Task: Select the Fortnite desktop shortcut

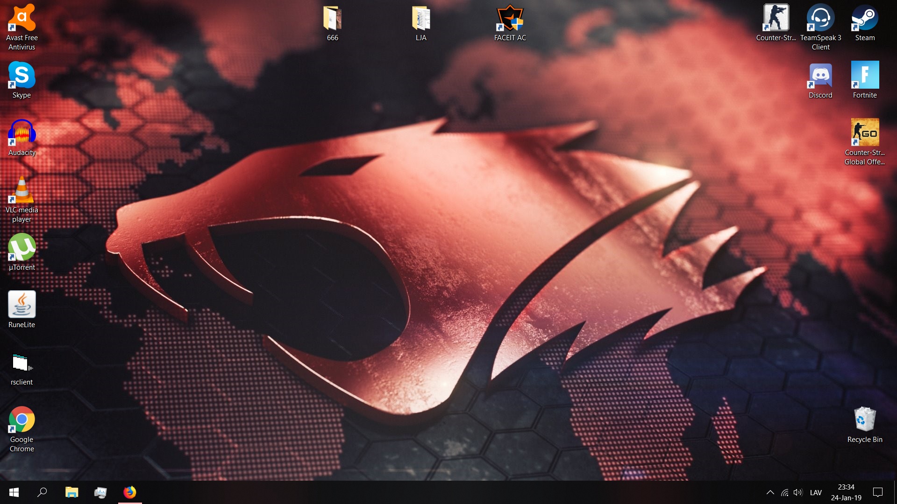Action: (x=865, y=80)
